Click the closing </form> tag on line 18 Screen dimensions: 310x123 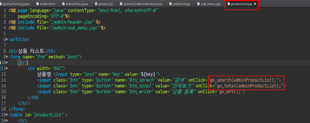[x=17, y=109]
